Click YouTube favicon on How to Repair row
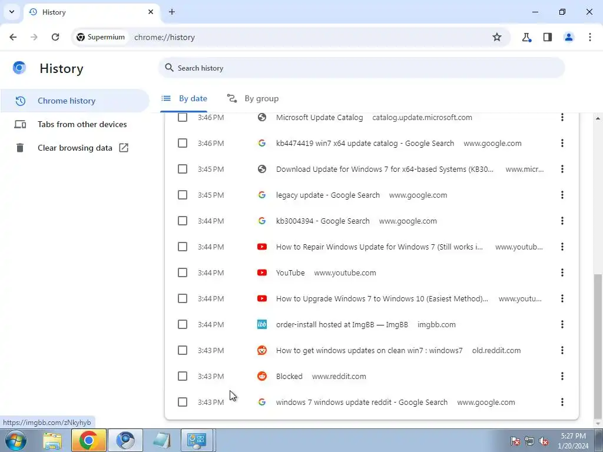This screenshot has height=452, width=603. tap(262, 247)
